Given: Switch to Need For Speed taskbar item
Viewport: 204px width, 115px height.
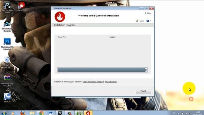Looking at the screenshot, I should point(60,113).
